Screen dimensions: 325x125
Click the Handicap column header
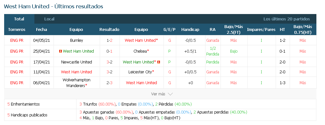[190, 30]
